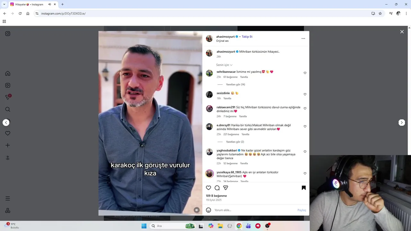The height and width of the screenshot is (231, 411).
Task: Like rabiaecem291's comment
Action: point(305,108)
